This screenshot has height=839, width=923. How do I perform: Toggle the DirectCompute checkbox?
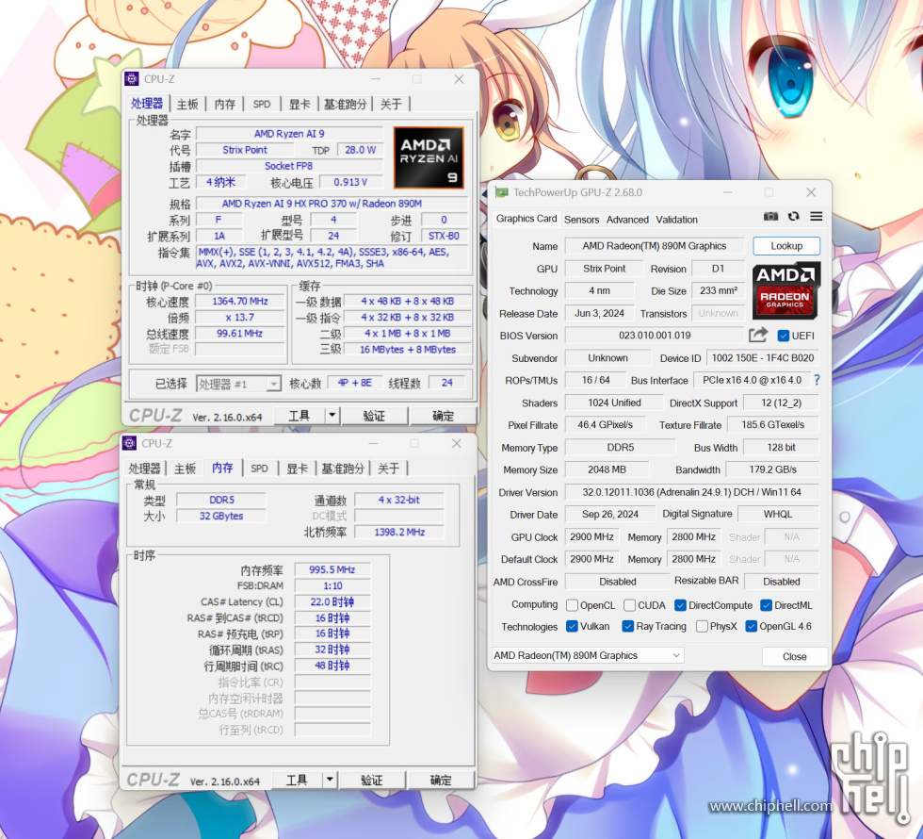680,605
